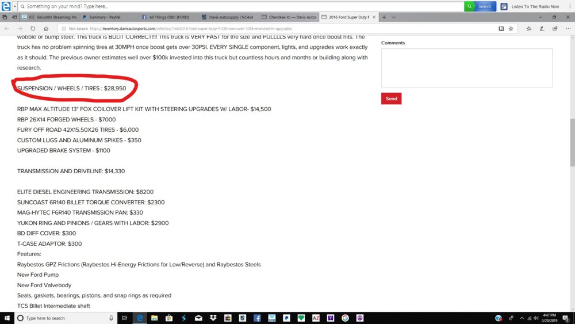Screen dimensions: 575x324
Task: Click the 'BD DIFF COVER: $300' line
Action: (47, 234)
